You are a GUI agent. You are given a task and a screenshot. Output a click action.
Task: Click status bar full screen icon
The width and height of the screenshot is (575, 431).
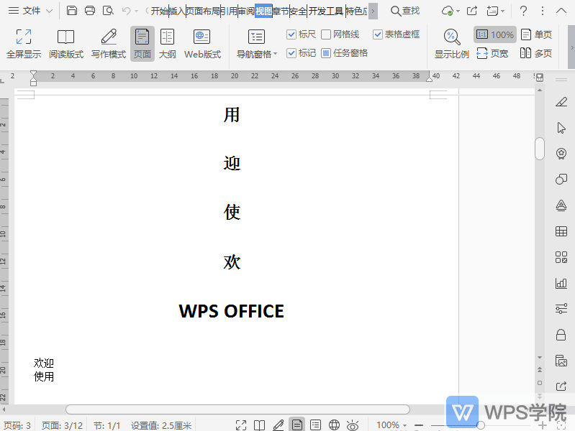[241, 425]
